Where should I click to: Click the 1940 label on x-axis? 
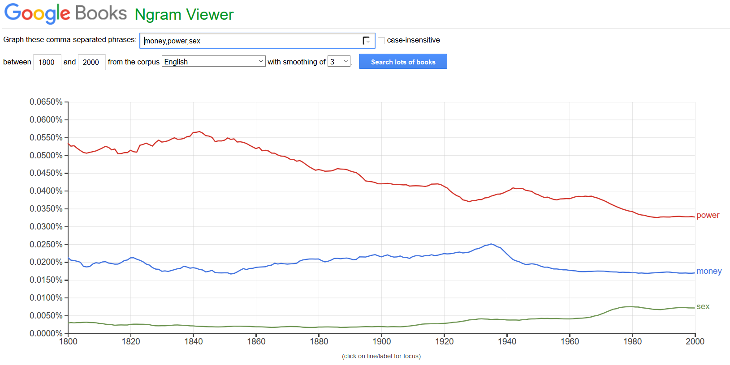coord(507,341)
